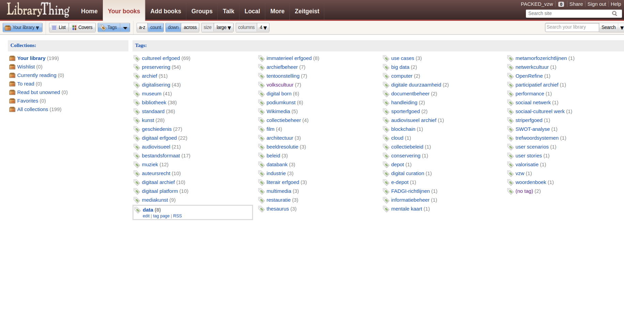Set tag layout direction to across
The image size is (624, 324).
(190, 28)
